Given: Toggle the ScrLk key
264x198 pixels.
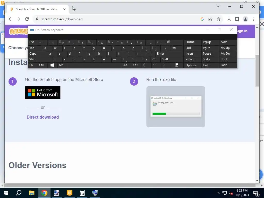Looking at the screenshot, I should point(210,59).
